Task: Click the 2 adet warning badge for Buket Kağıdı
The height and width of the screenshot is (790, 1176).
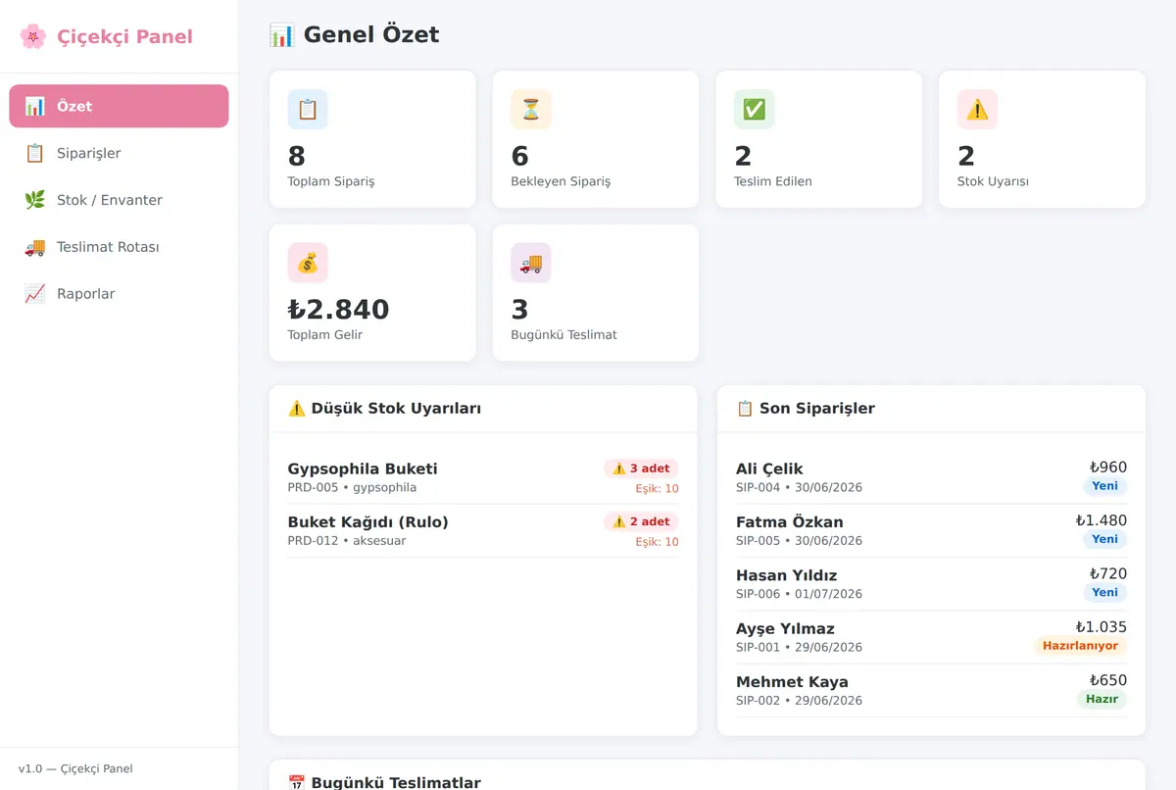Action: click(642, 522)
